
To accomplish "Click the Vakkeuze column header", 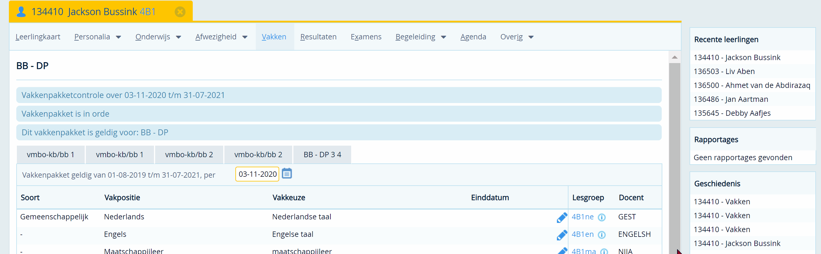I will click(x=289, y=197).
